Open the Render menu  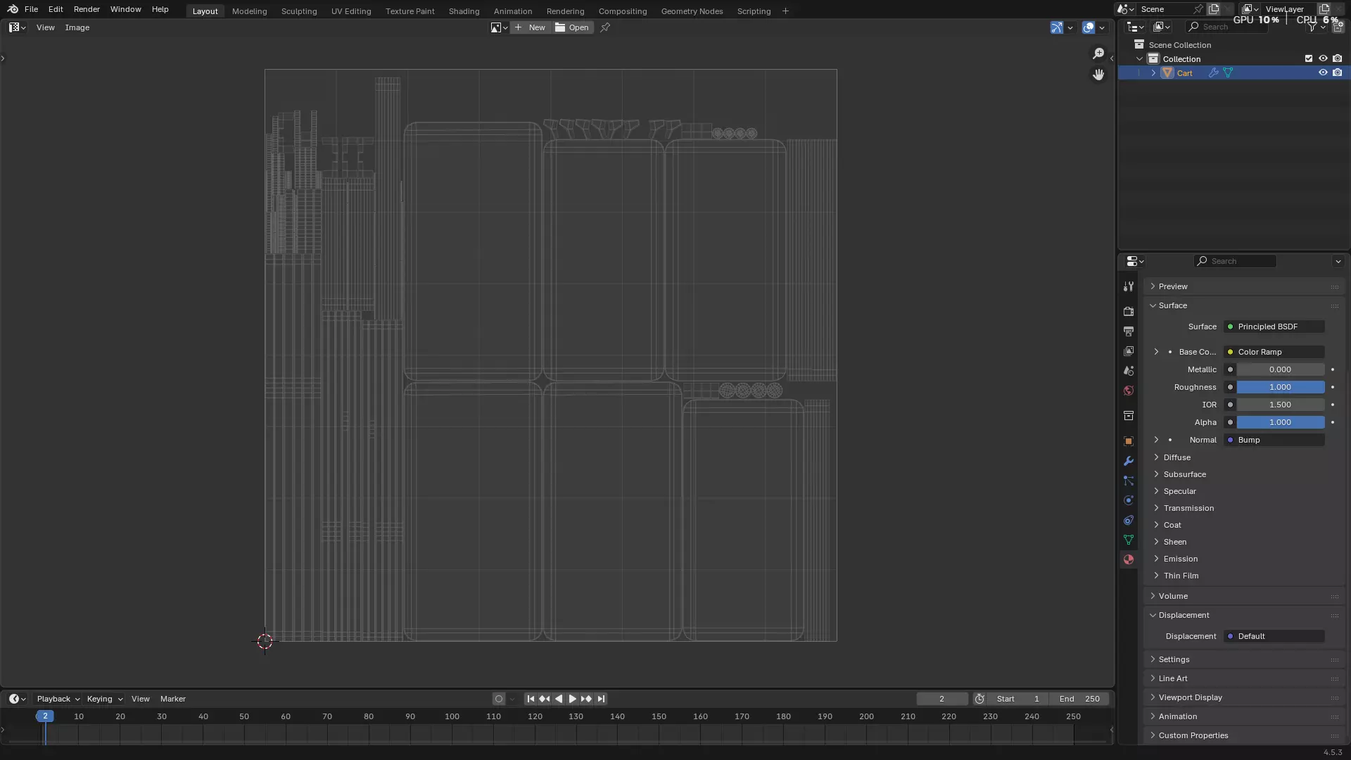pos(87,9)
